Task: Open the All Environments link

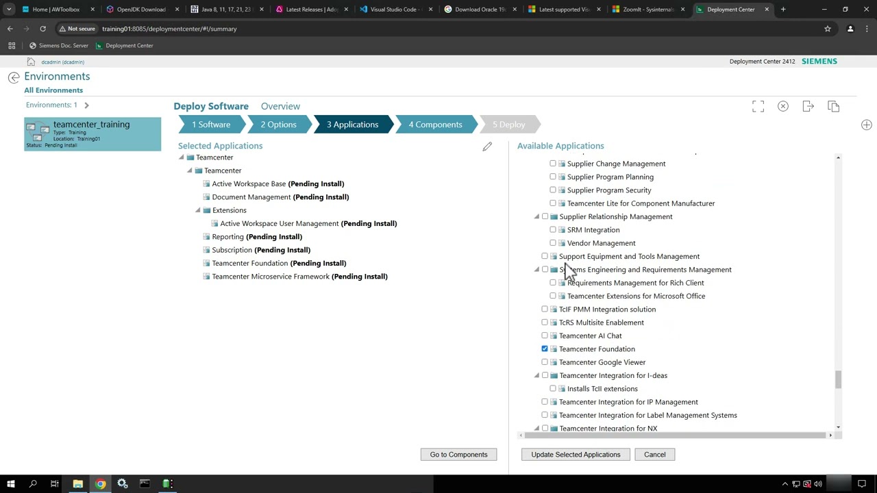Action: coord(53,90)
